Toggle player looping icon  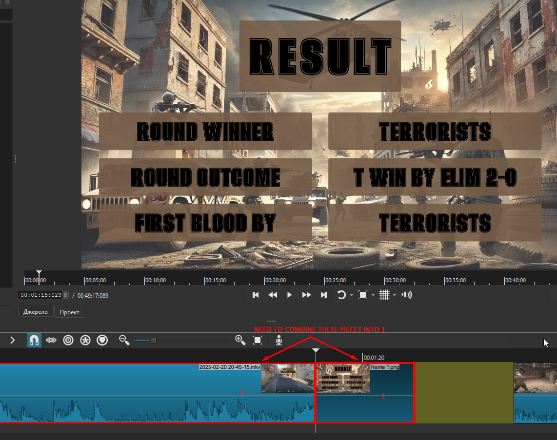341,295
